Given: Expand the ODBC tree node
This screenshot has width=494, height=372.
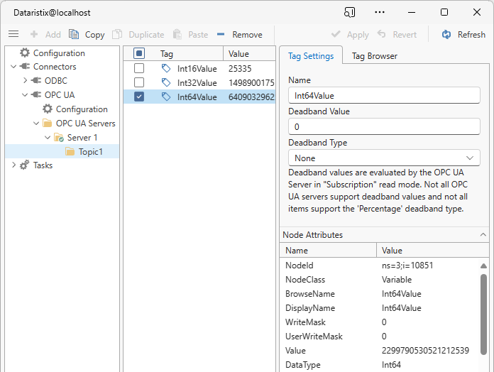Looking at the screenshot, I should 26,81.
